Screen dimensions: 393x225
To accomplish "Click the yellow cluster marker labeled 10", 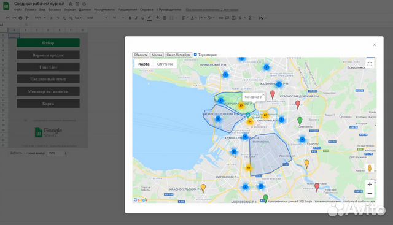I will (x=248, y=168).
